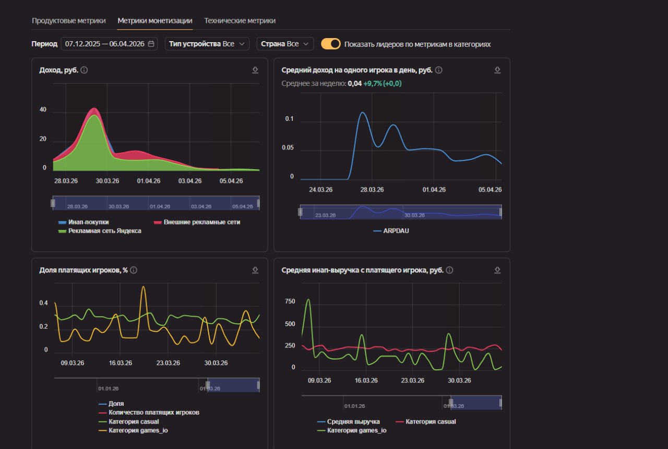Click the range slider under Доход chart

156,203
